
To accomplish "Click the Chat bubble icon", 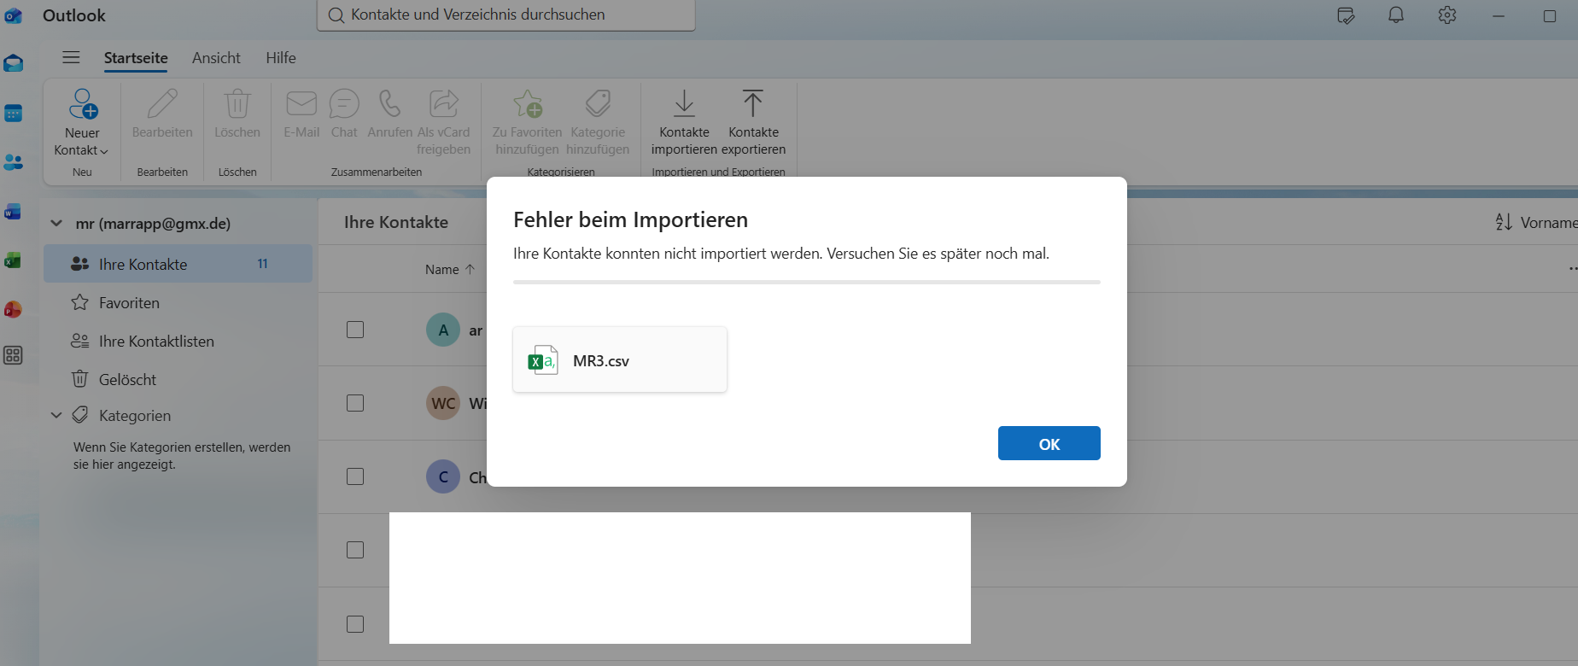I will 344,103.
